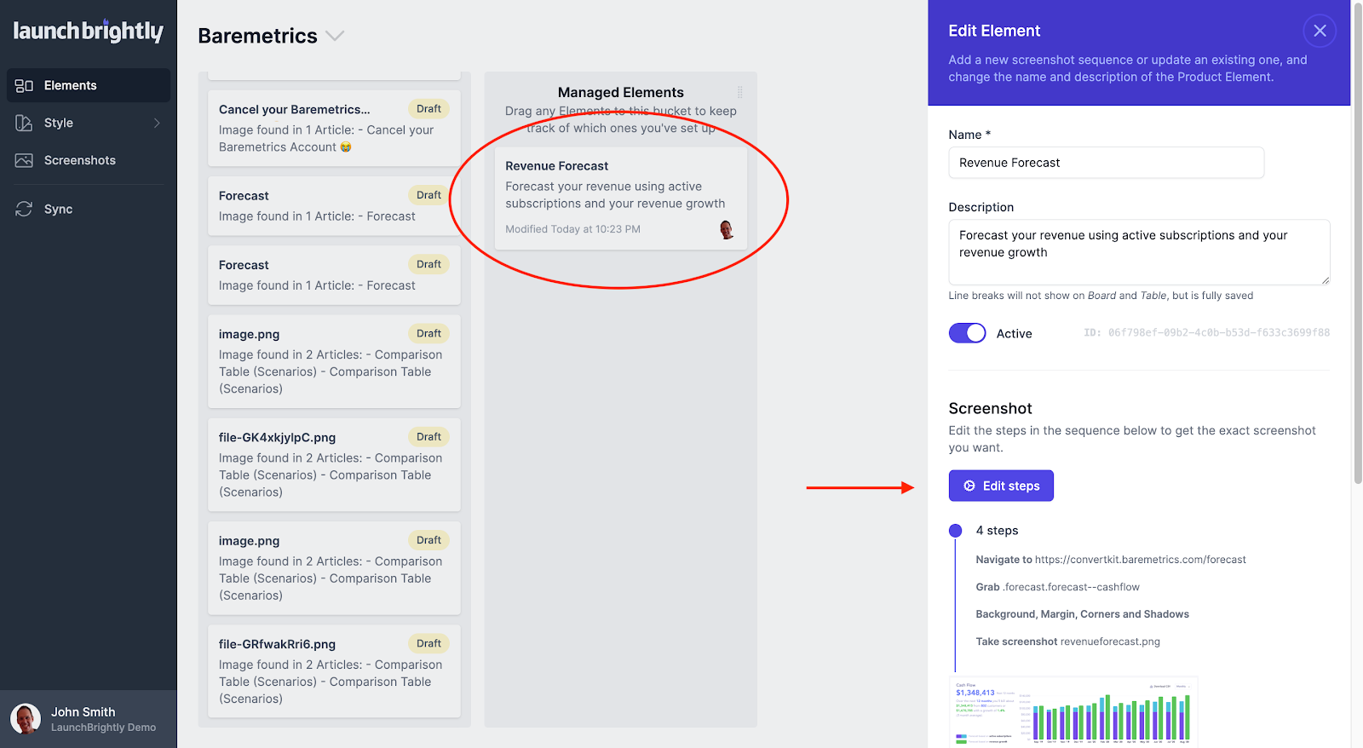Click the Edit steps button

(1001, 486)
